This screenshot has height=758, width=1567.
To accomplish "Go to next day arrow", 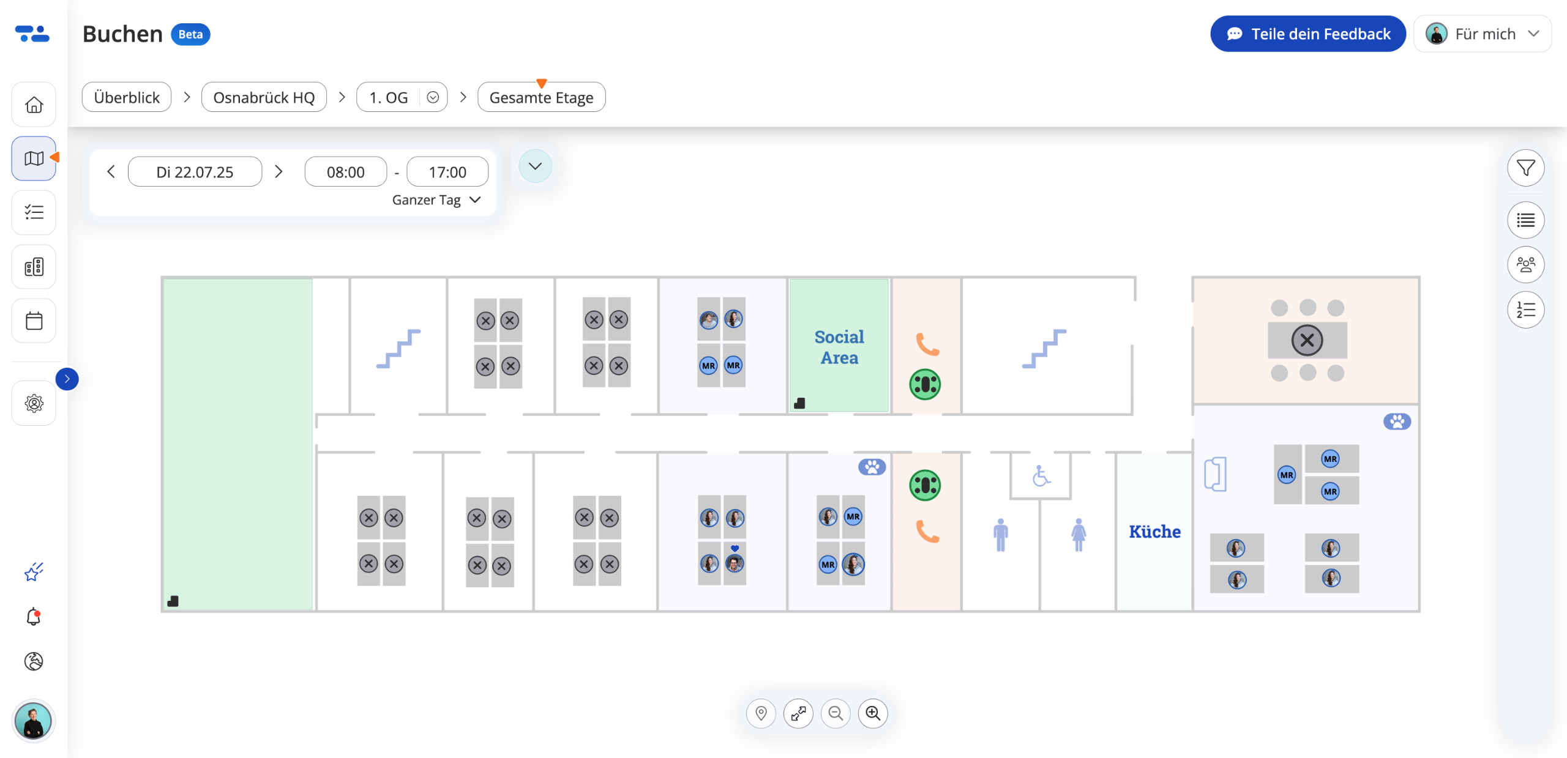I will [x=279, y=172].
